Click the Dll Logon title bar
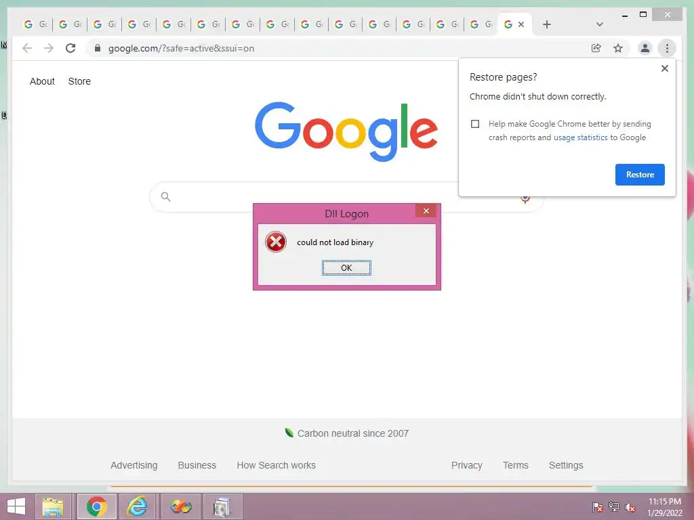Viewport: 694px width, 520px height. [x=346, y=214]
